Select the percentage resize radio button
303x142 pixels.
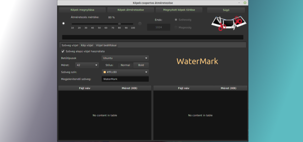(x=63, y=23)
